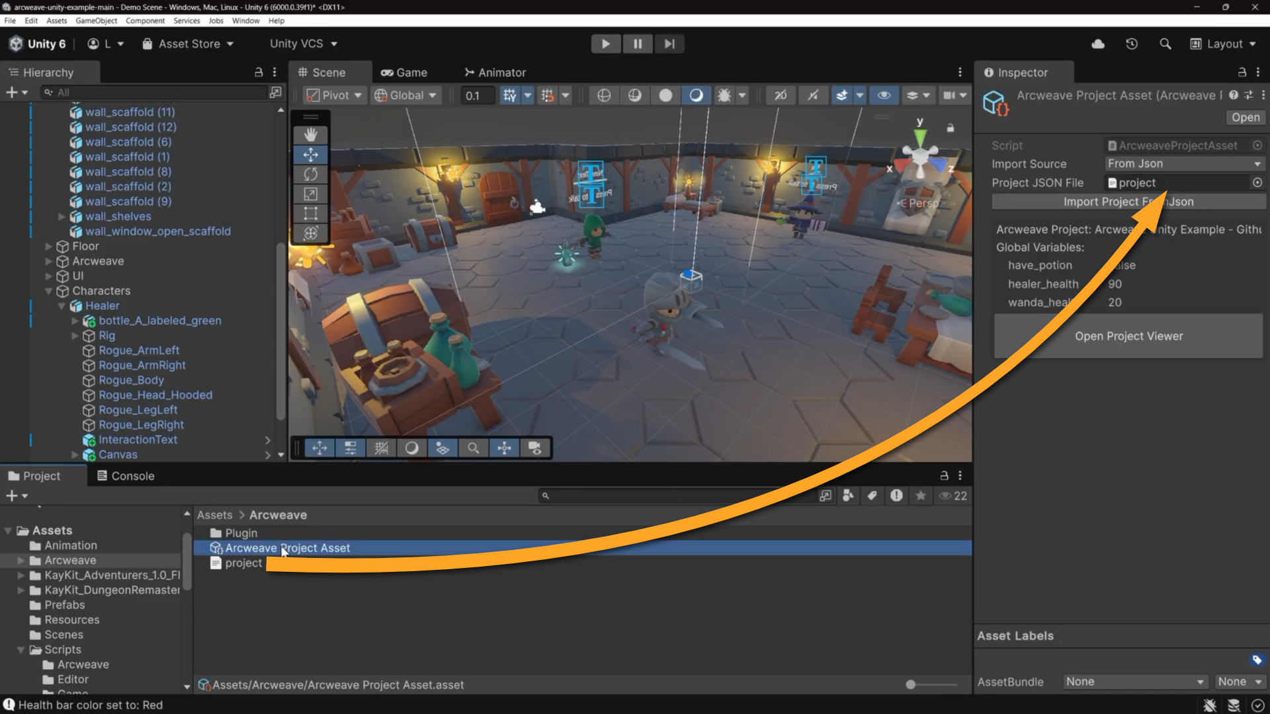Image resolution: width=1270 pixels, height=714 pixels.
Task: Switch to the Console tab
Action: pyautogui.click(x=126, y=476)
